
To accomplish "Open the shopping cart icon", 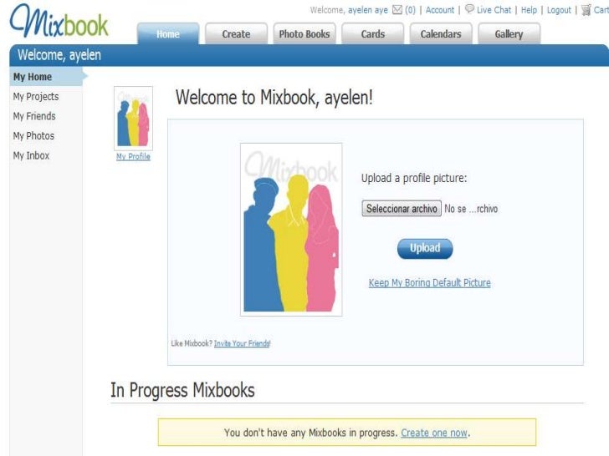I will [x=586, y=10].
